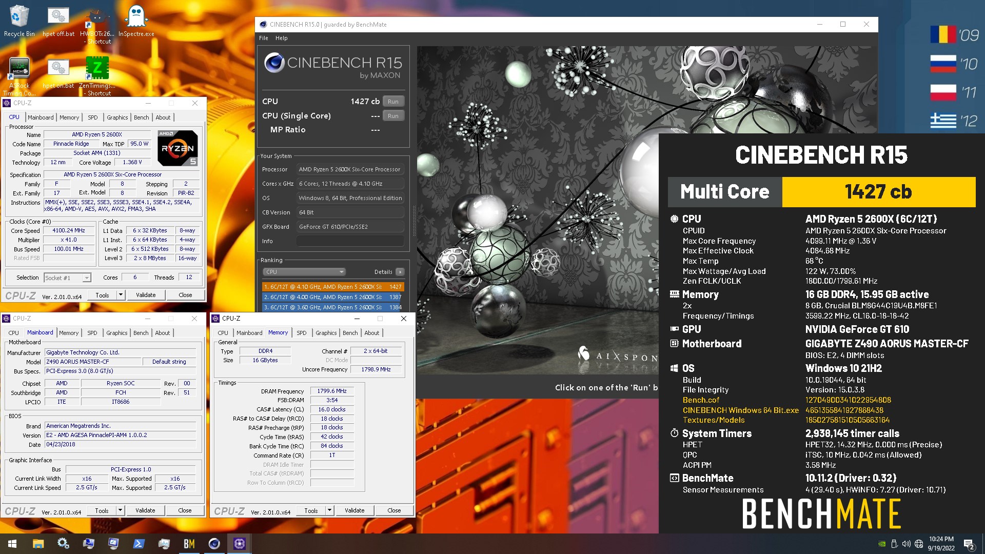This screenshot has width=985, height=554.
Task: Click Close in the Mainboard CPU-Z window
Action: click(185, 510)
